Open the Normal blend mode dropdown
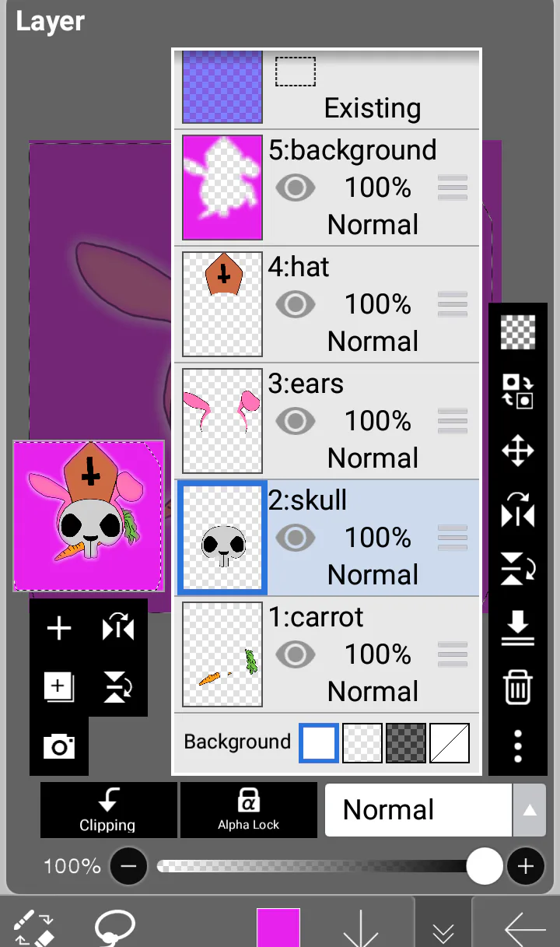The height and width of the screenshot is (947, 560). 418,810
